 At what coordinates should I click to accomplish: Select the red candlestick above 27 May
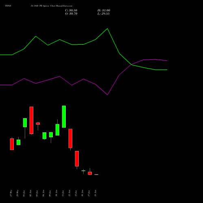coord(12,144)
